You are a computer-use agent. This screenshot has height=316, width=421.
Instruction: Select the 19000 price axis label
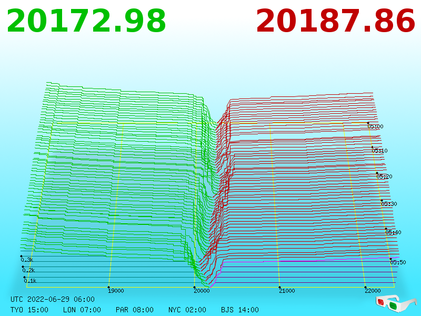coord(116,291)
